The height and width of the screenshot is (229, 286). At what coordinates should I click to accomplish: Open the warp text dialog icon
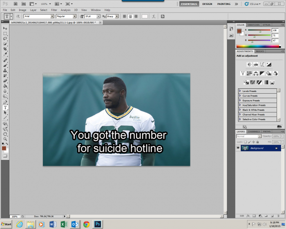153,16
